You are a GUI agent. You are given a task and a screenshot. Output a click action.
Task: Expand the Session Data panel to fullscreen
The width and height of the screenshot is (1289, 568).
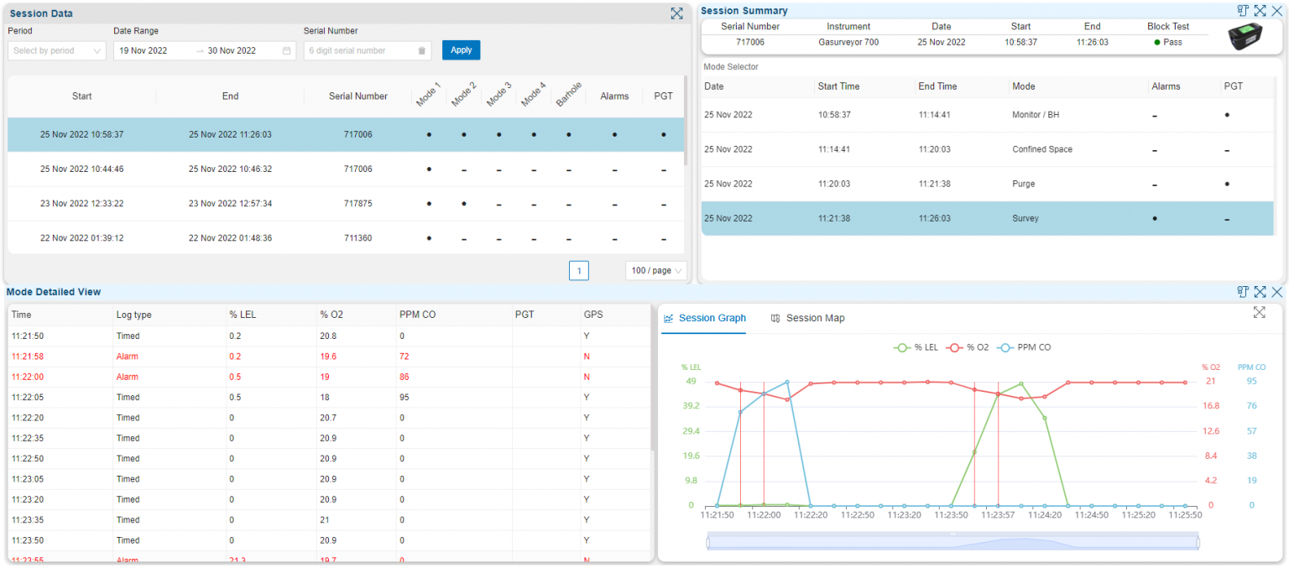(x=676, y=13)
